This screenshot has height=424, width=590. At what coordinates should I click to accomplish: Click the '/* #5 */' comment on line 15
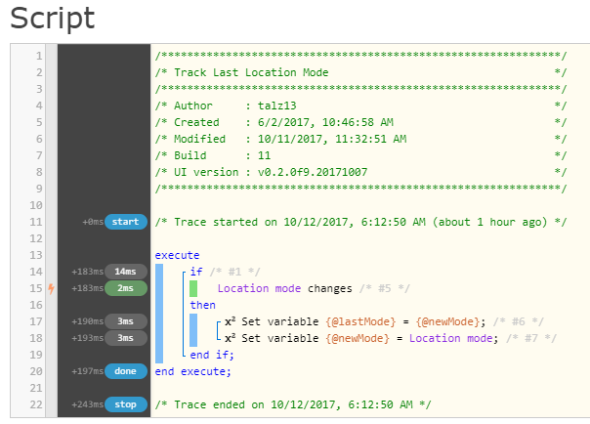click(x=385, y=288)
